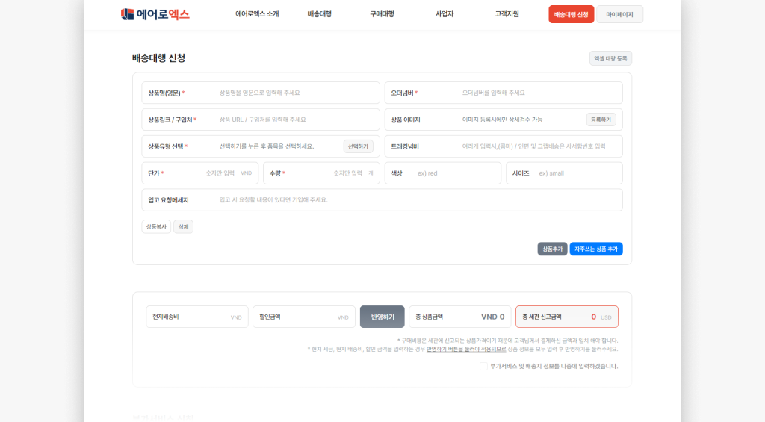This screenshot has height=422, width=765.
Task: Click the 상품복사 button
Action: point(156,227)
